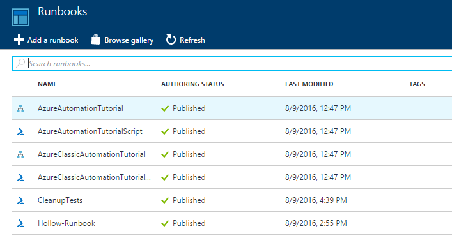Click 8/9/2016, 4:39 PM date cell
The width and height of the screenshot is (452, 238).
click(316, 200)
